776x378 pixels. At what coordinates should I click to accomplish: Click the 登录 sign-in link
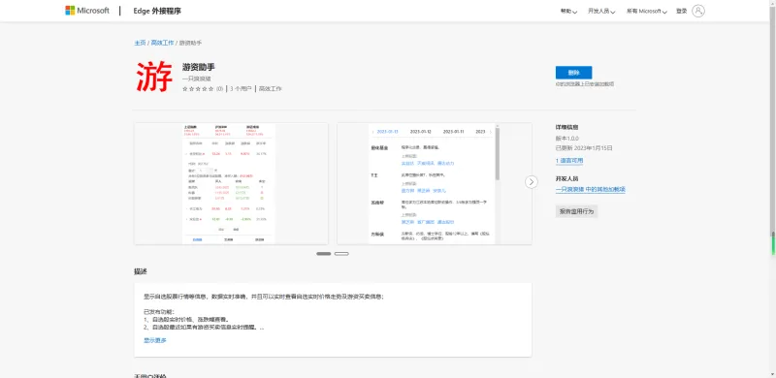click(682, 11)
